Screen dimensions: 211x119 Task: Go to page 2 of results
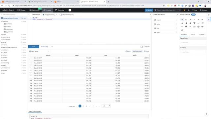83,106
